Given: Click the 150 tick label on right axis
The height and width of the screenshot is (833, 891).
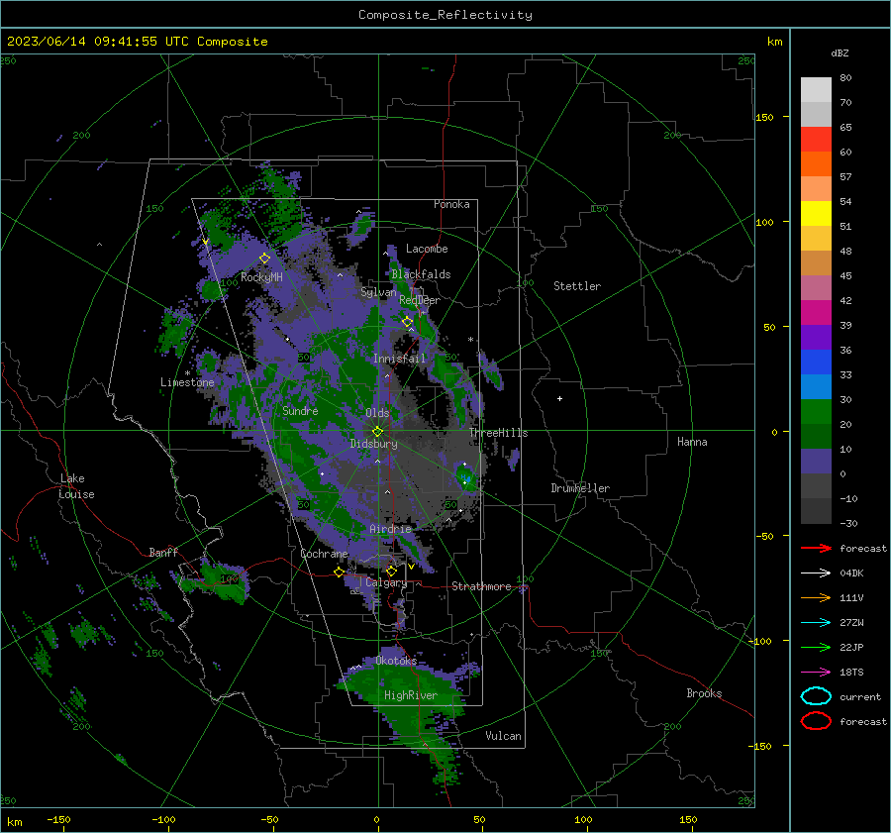Looking at the screenshot, I should click(764, 117).
